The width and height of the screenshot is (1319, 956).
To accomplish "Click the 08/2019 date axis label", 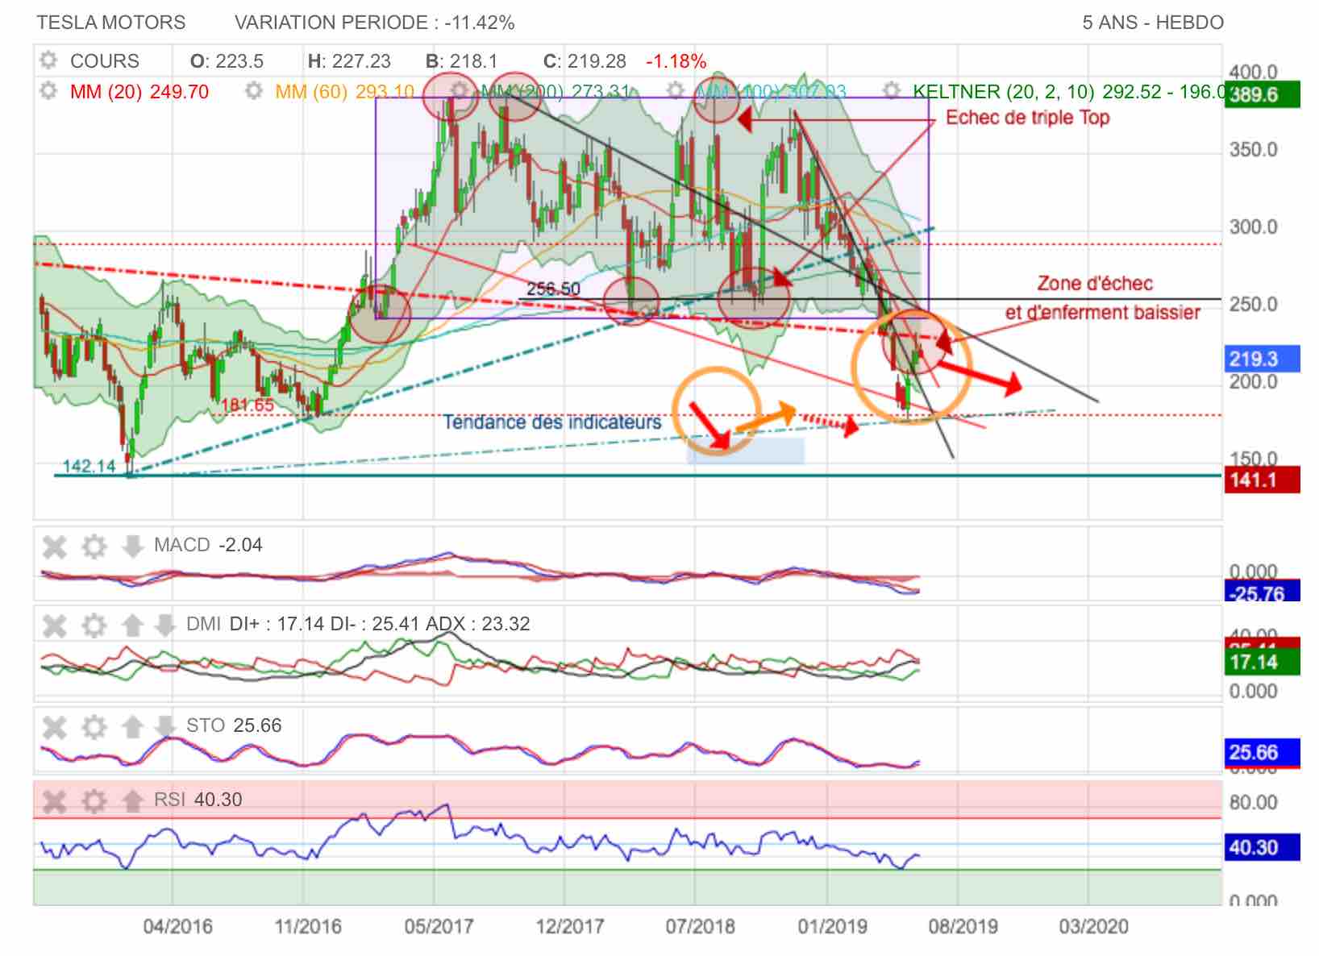I will coord(963,926).
